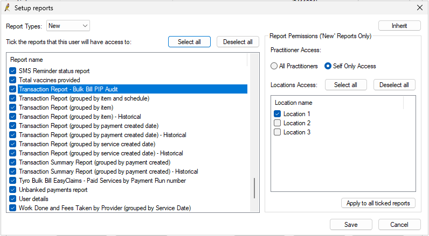Open the Report Types dropdown
The image size is (429, 236).
(68, 26)
